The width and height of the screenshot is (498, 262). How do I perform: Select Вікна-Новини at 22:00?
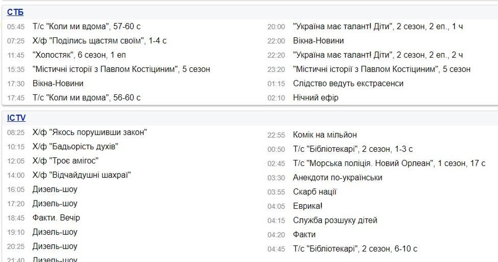pos(318,41)
